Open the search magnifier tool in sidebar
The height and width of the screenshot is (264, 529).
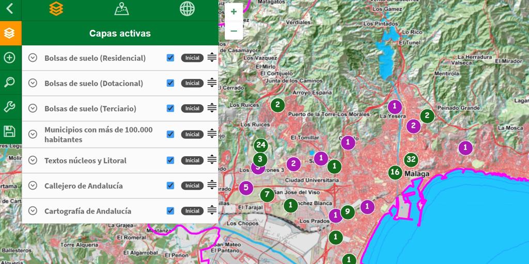(9, 82)
